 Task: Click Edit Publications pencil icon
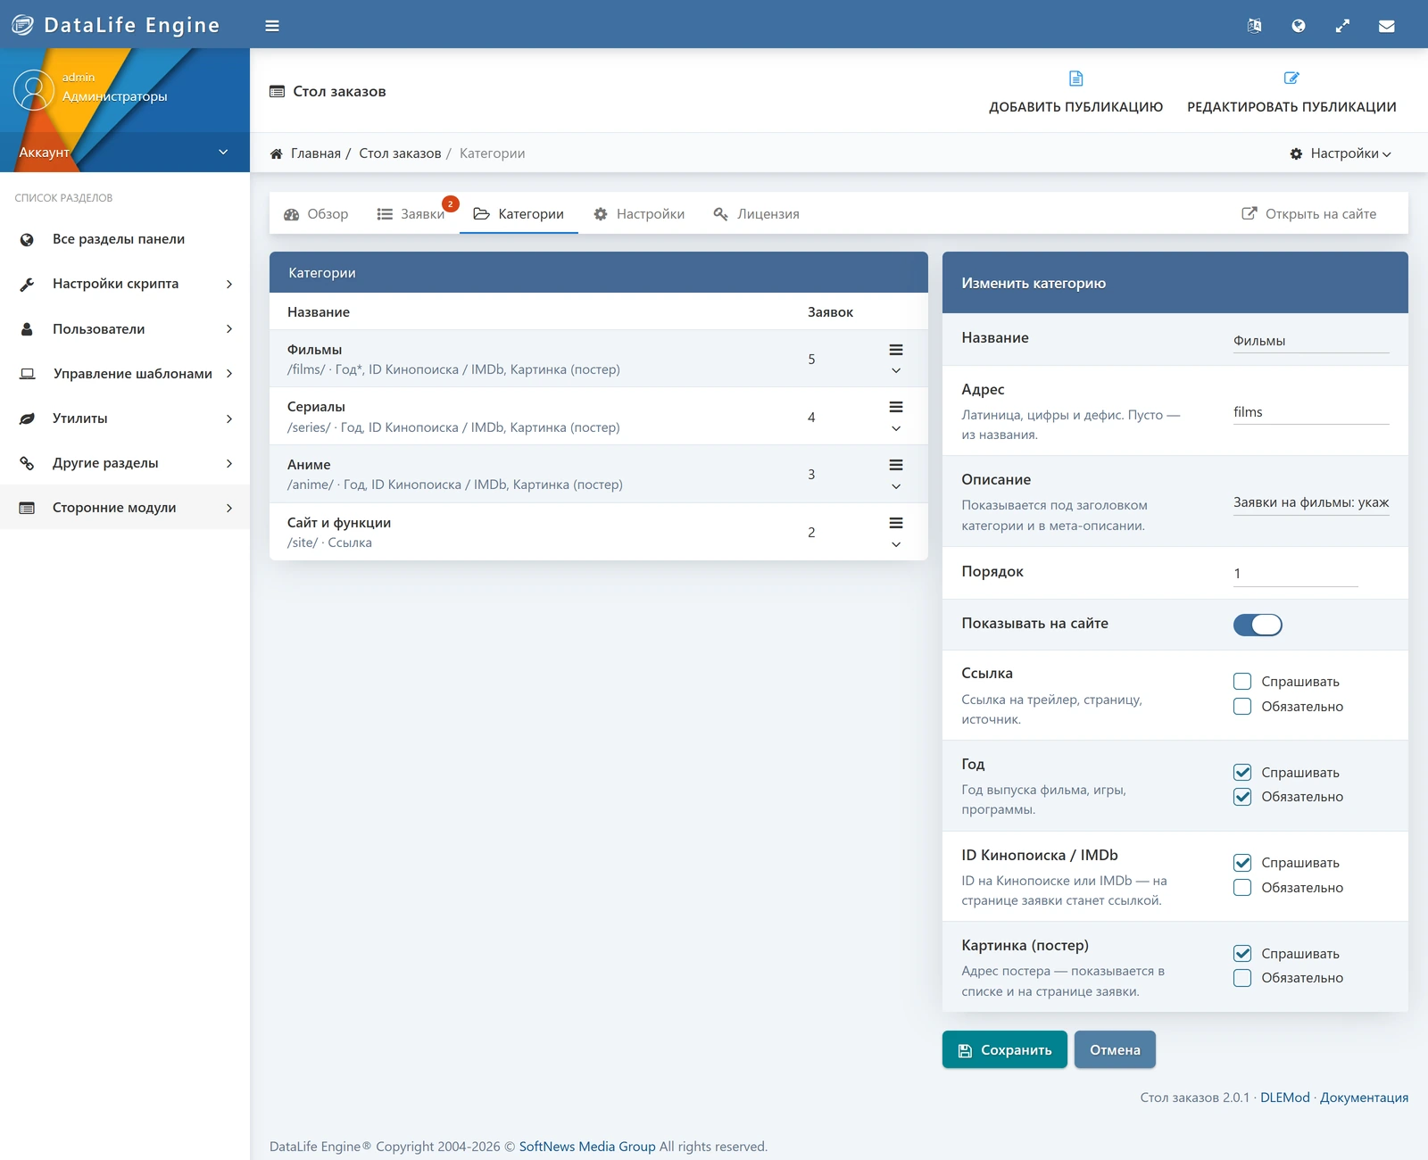pos(1291,79)
